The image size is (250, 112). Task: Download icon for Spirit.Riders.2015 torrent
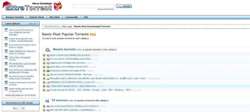pos(44,67)
